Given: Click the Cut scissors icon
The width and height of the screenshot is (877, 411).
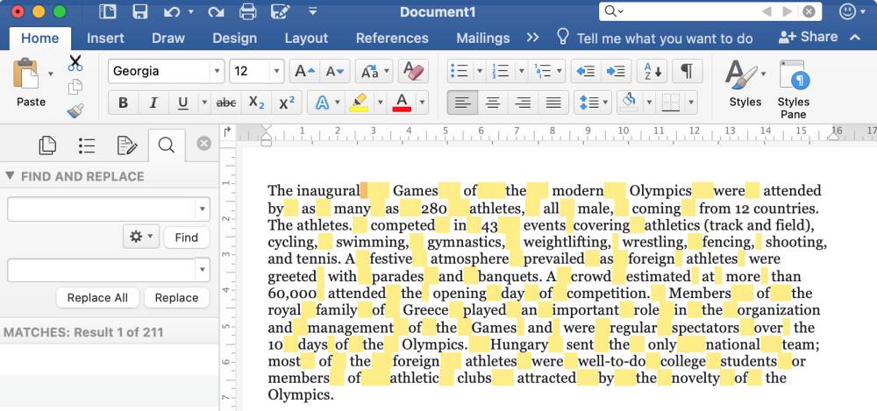Looking at the screenshot, I should 75,63.
